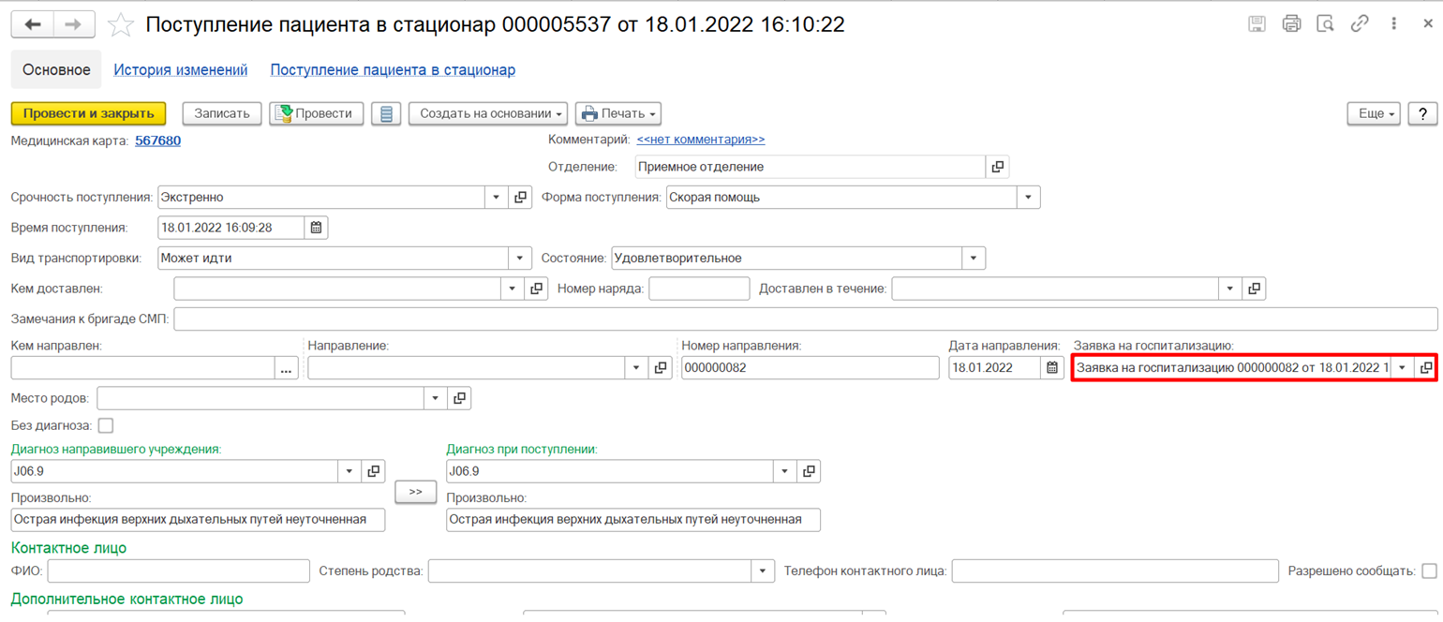The height and width of the screenshot is (622, 1443).
Task: Open document movements report icon
Action: click(x=386, y=113)
